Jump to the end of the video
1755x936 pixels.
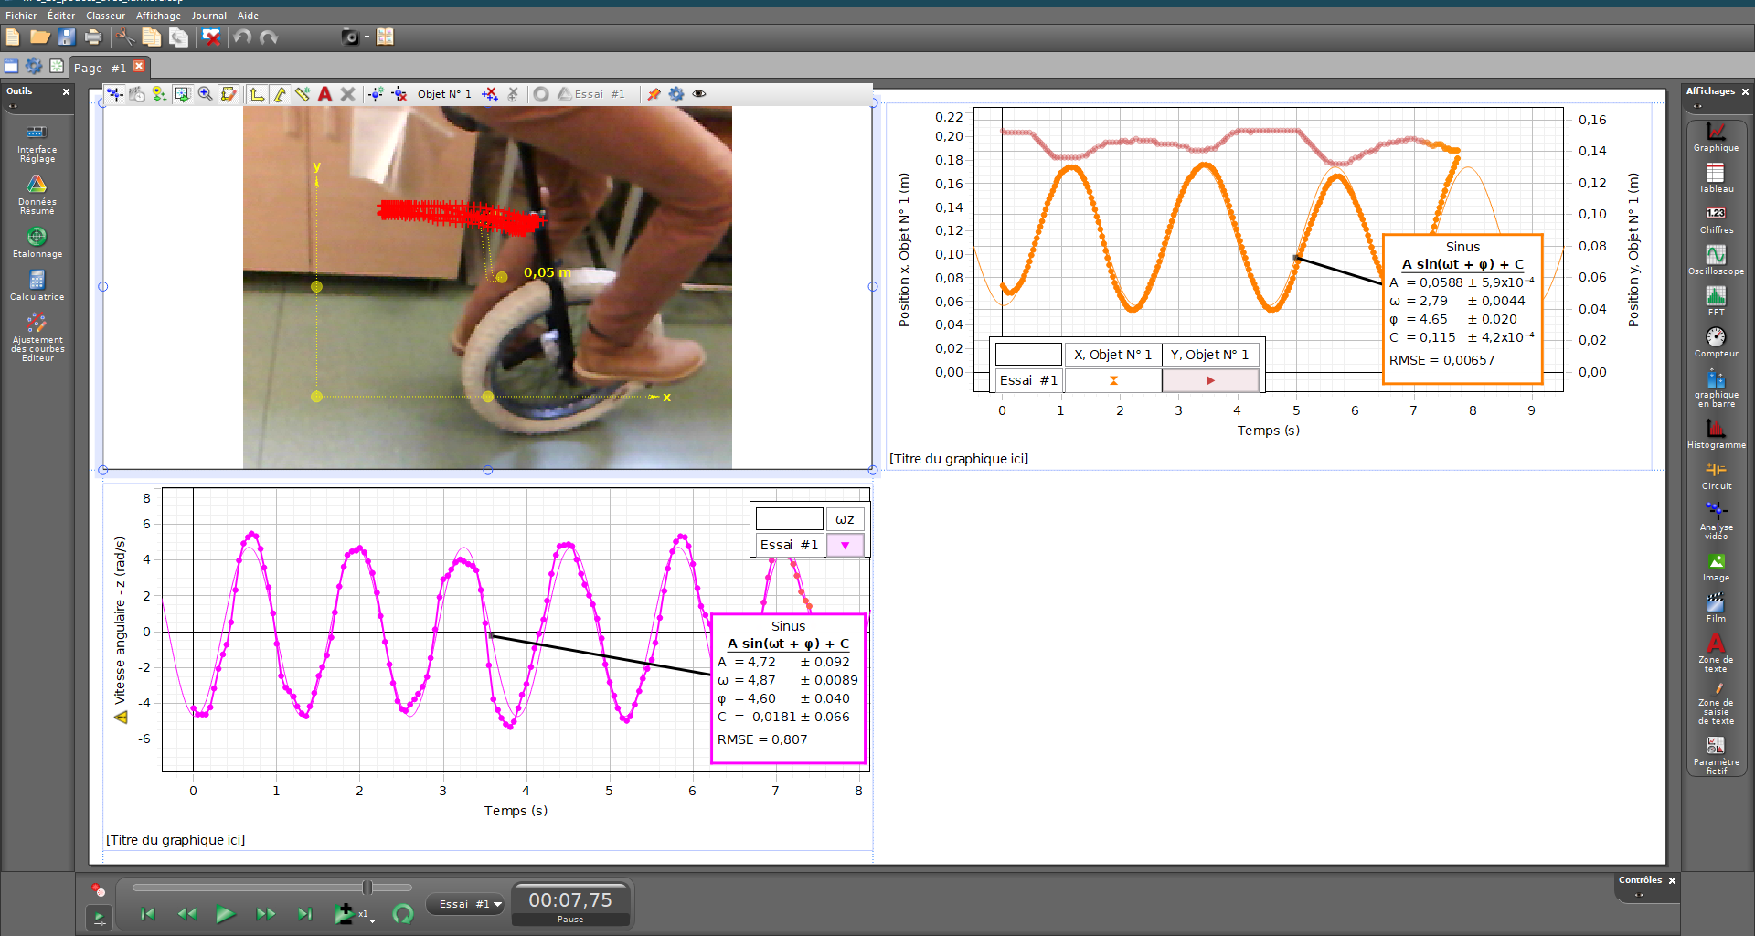pyautogui.click(x=304, y=913)
